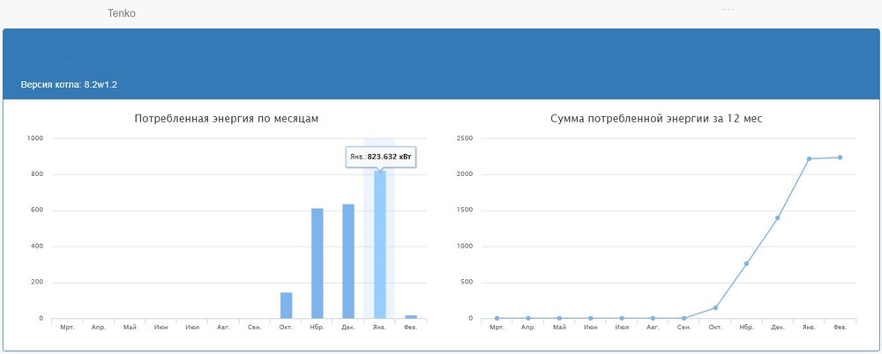
Task: Click the December data point on the line chart
Action: tap(778, 218)
